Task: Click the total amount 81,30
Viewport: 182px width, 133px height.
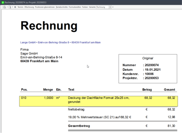Action: point(171,126)
